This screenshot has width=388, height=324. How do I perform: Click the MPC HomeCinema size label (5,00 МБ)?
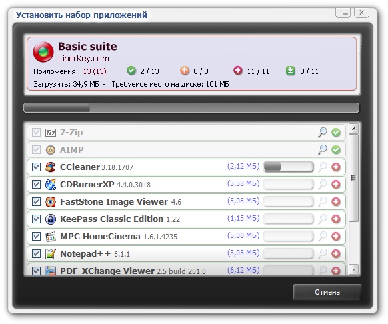coord(243,235)
